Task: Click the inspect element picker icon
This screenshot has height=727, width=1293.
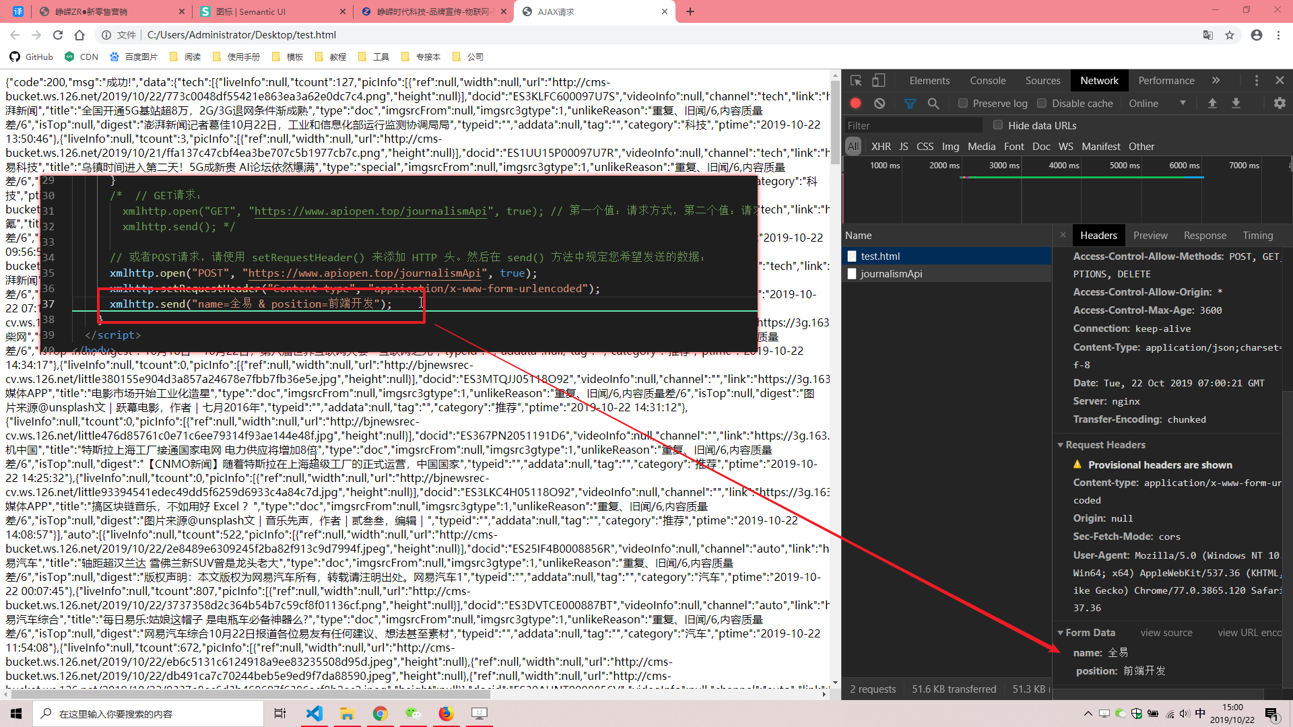Action: (856, 81)
